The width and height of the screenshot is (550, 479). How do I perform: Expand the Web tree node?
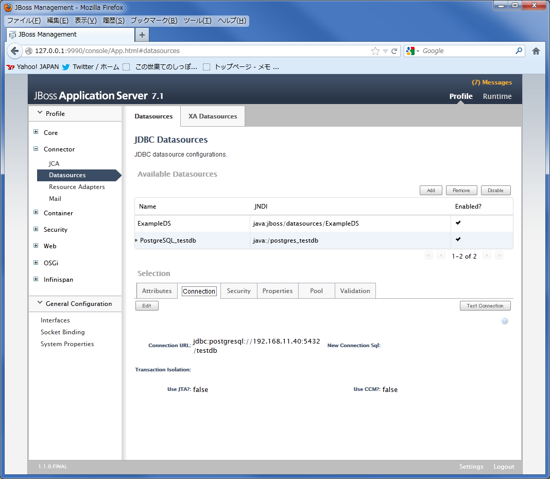36,246
